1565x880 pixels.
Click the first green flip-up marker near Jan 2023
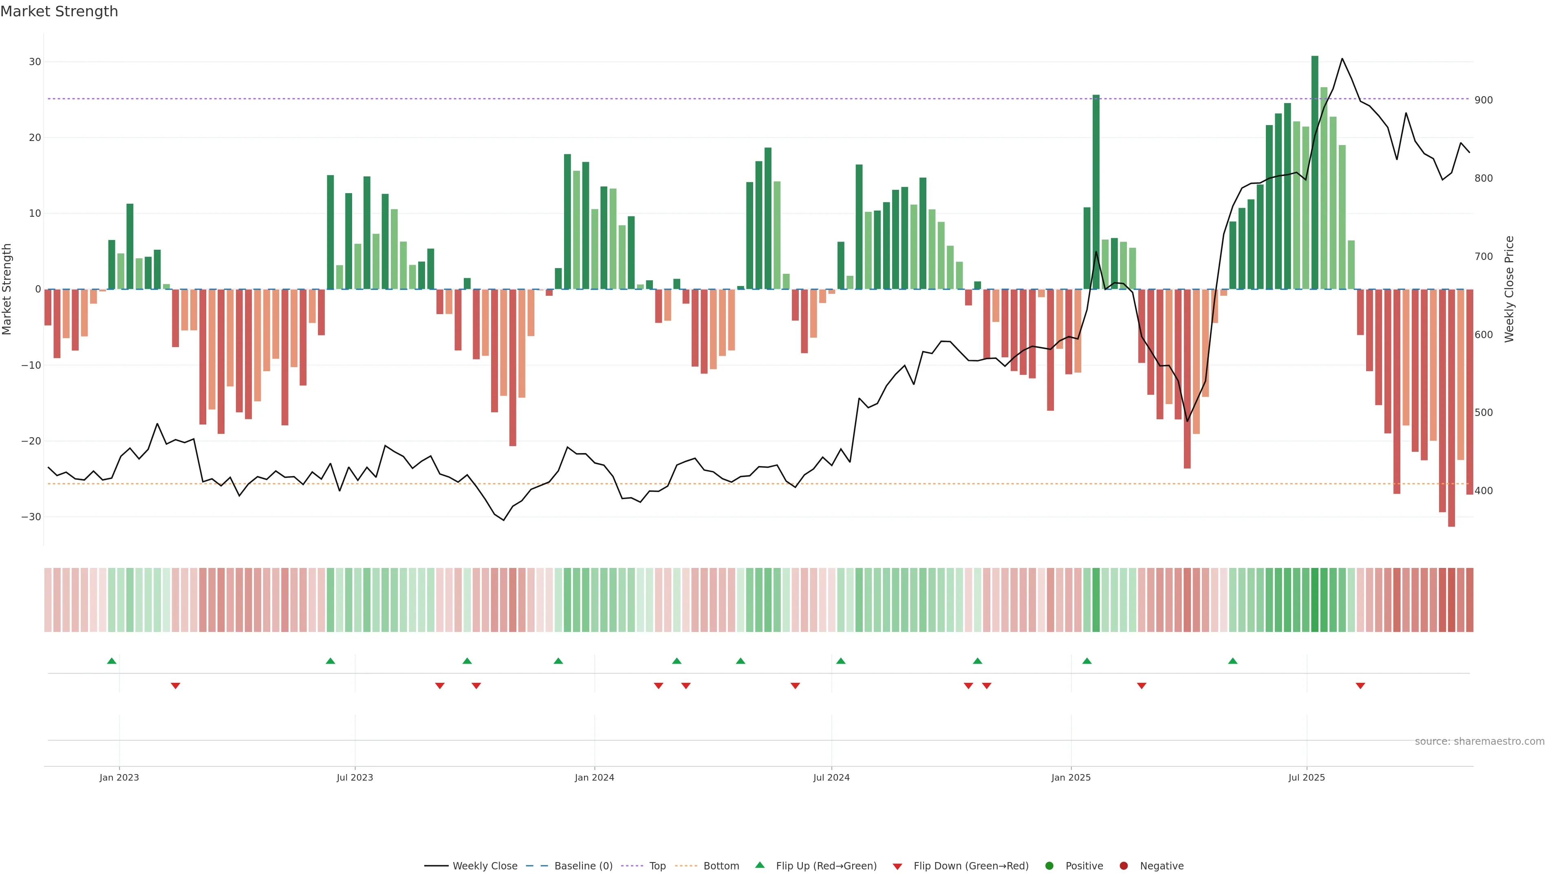tap(112, 661)
